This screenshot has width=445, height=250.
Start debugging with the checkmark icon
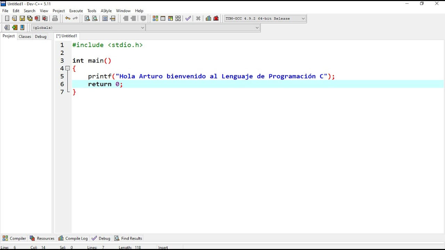click(x=188, y=18)
